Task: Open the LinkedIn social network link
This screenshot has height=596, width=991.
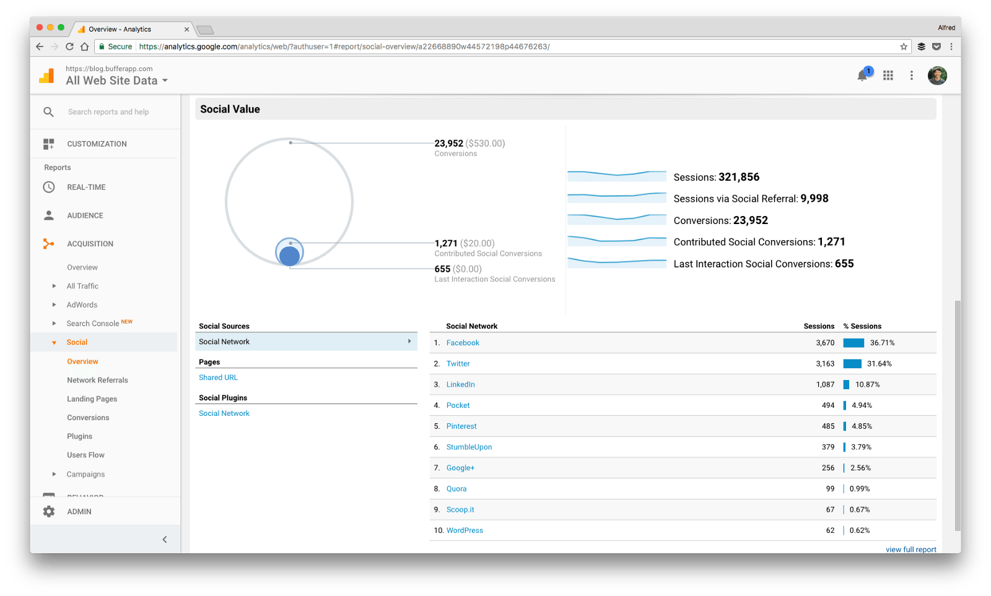Action: click(x=460, y=384)
